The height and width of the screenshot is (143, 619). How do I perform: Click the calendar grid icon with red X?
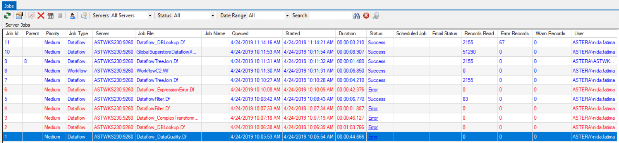pos(50,15)
